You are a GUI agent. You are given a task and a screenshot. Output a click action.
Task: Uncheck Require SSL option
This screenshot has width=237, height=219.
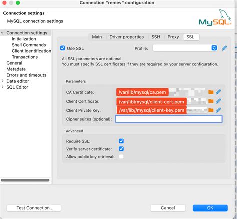tap(121, 141)
